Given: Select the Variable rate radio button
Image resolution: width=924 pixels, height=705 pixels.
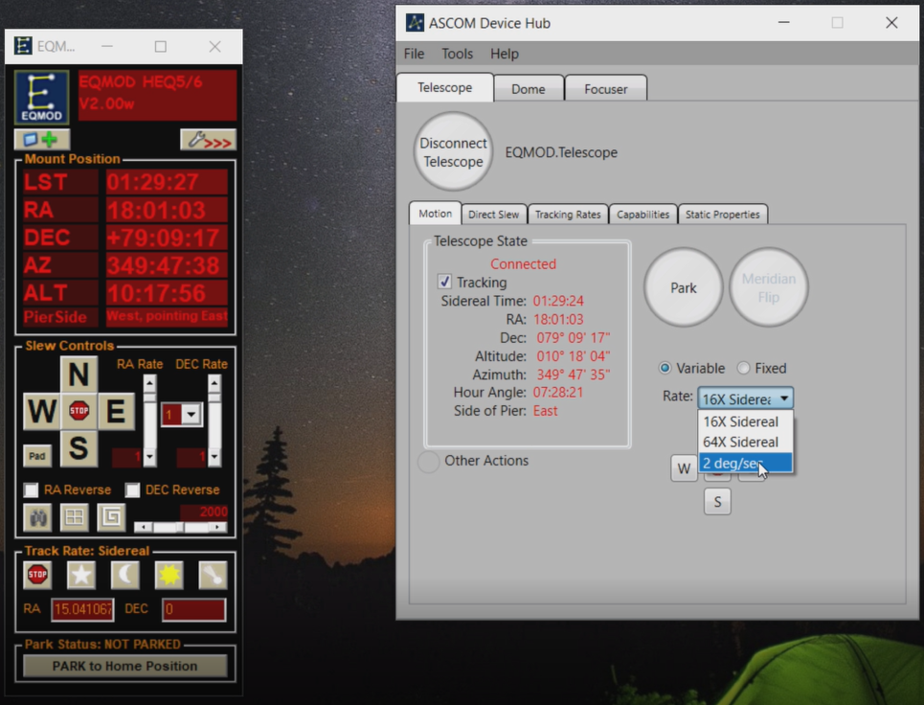Looking at the screenshot, I should coord(665,368).
